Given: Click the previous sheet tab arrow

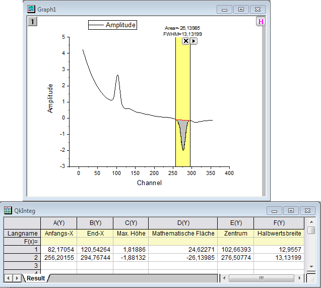Looking at the screenshot, I should tap(9, 278).
